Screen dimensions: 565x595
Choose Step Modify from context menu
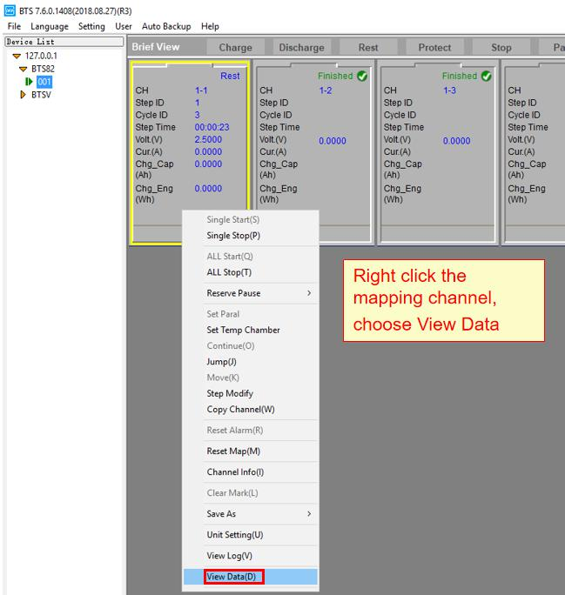pos(250,393)
